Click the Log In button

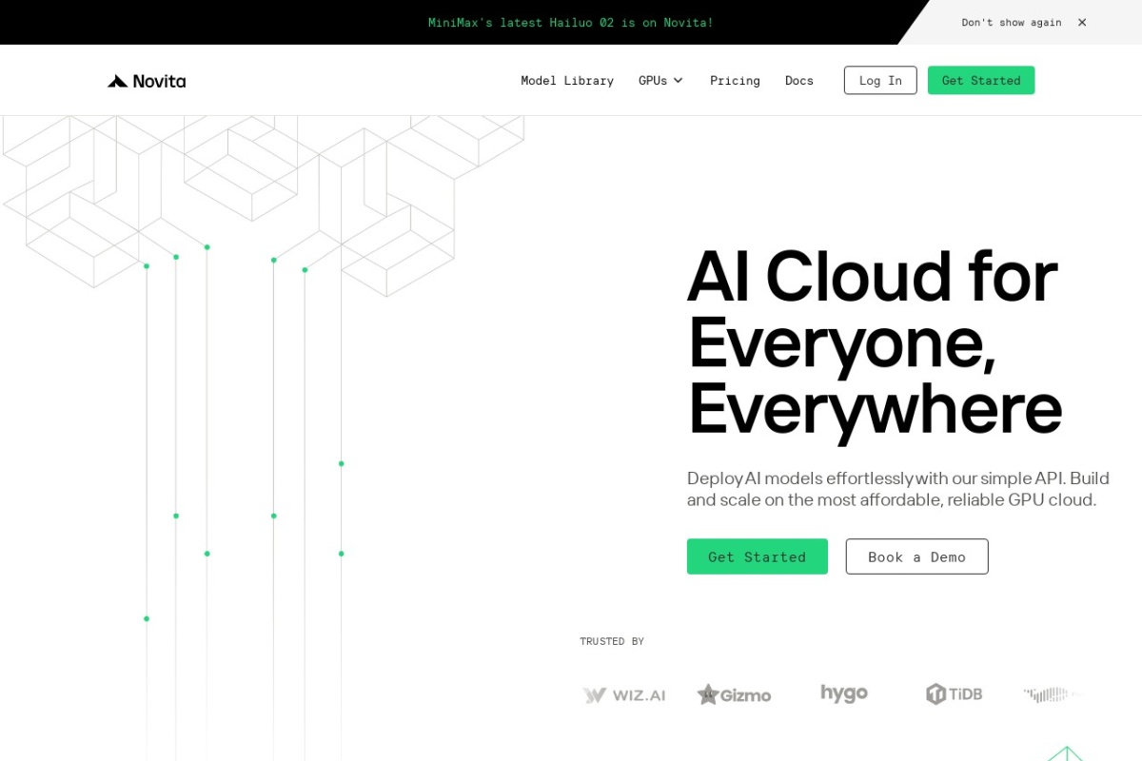pos(879,80)
